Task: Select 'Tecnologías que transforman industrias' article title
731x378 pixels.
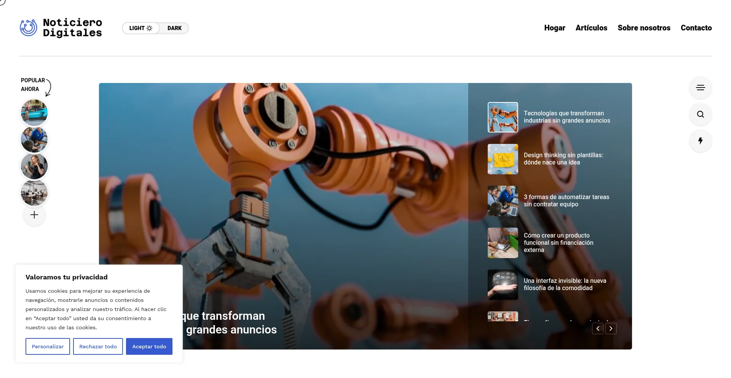Action: [x=567, y=117]
